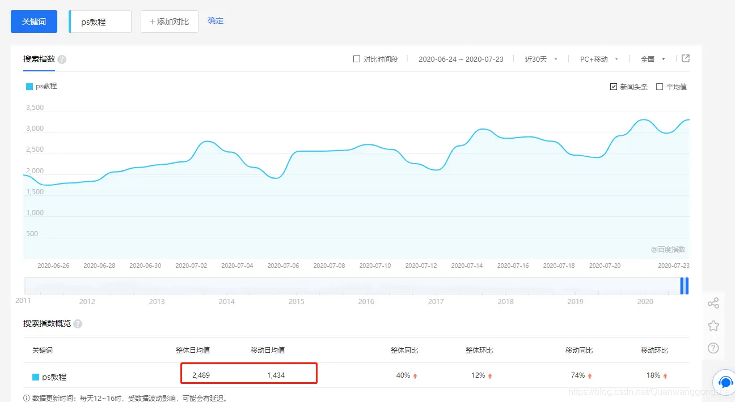The width and height of the screenshot is (735, 402).
Task: Click the 整体环比 column header
Action: tap(479, 350)
